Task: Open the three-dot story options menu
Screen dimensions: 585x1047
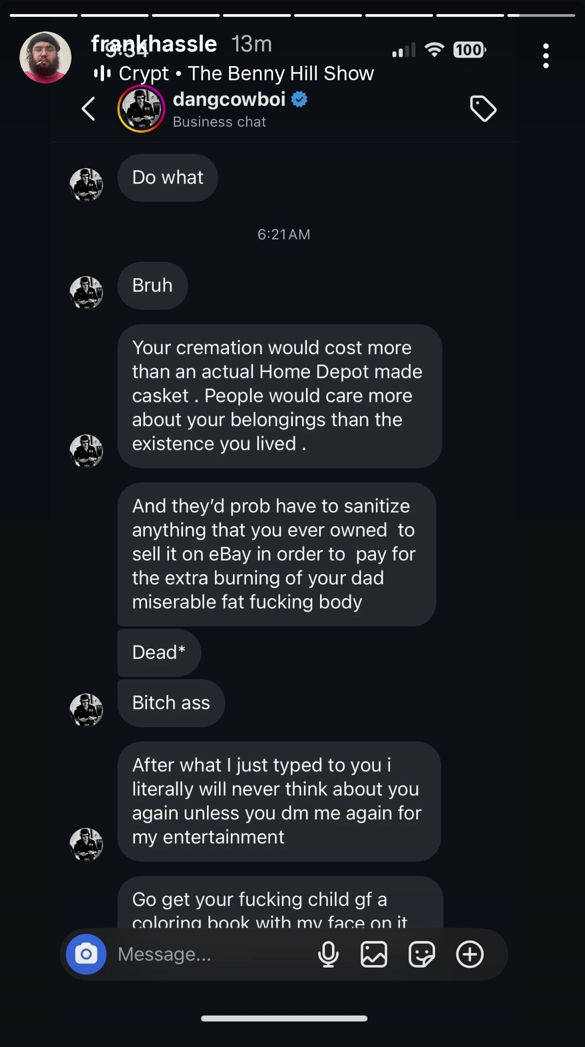Action: [x=545, y=56]
